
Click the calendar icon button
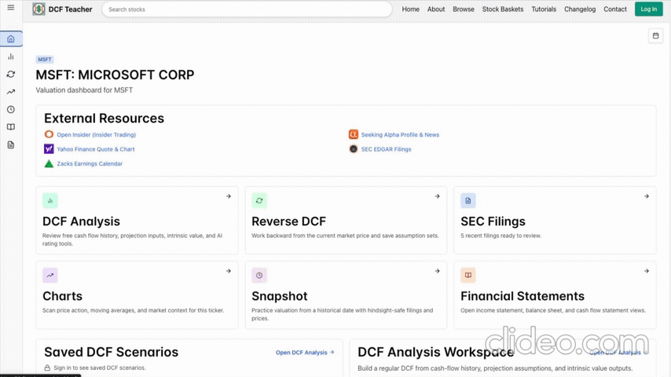pos(655,36)
